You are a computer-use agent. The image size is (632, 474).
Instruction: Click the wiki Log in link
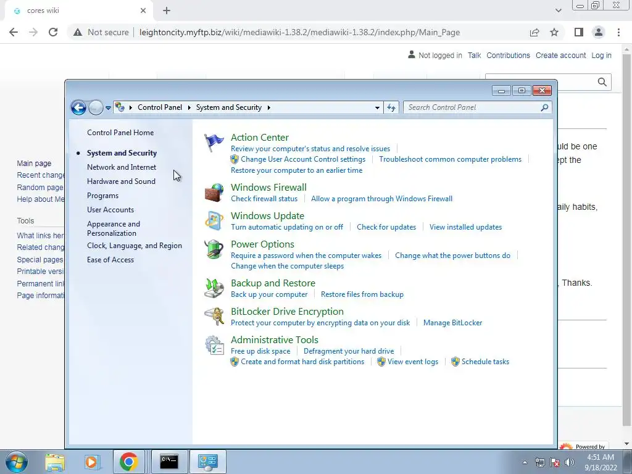click(x=601, y=55)
